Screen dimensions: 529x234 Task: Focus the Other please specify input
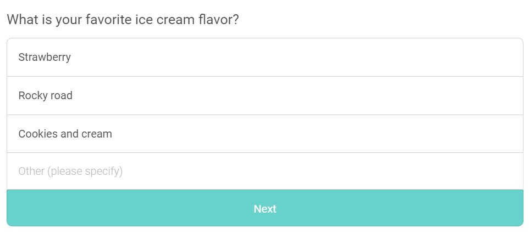(x=265, y=171)
